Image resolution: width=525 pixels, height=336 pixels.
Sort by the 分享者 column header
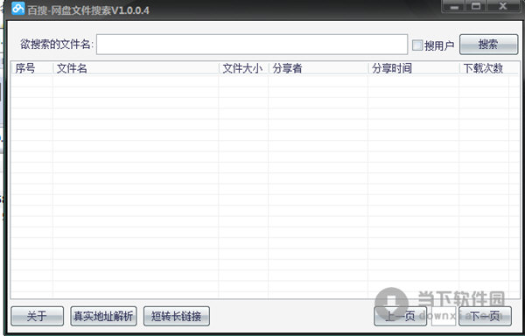tap(318, 68)
